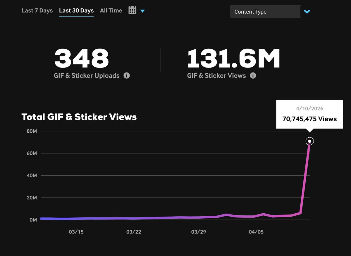Click the GIF & Sticker Views caption

(216, 76)
